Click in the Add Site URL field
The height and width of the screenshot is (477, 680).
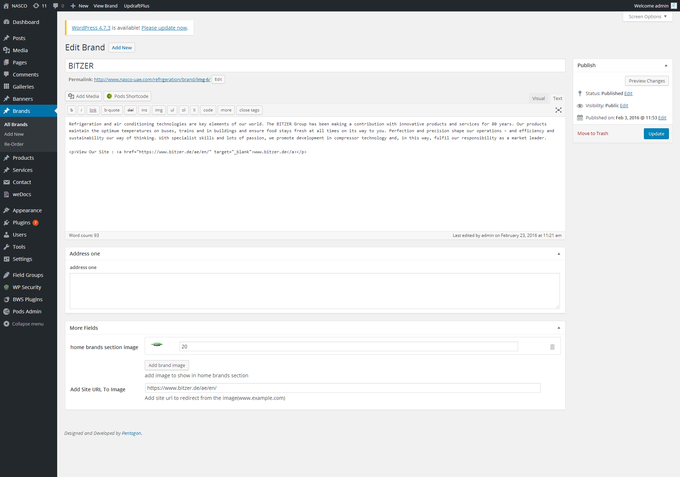click(342, 388)
